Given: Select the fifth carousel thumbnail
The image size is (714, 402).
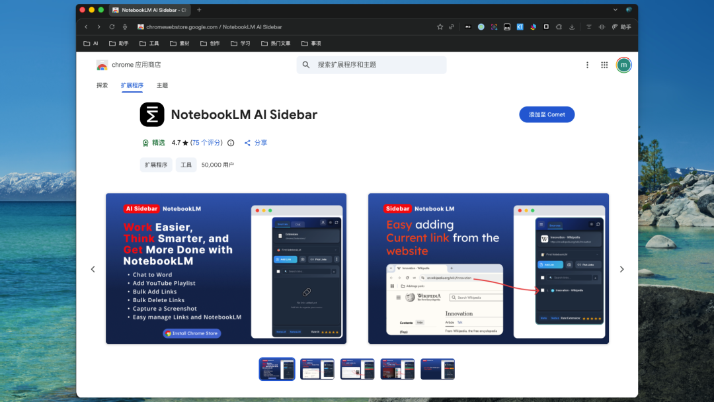Looking at the screenshot, I should (438, 369).
